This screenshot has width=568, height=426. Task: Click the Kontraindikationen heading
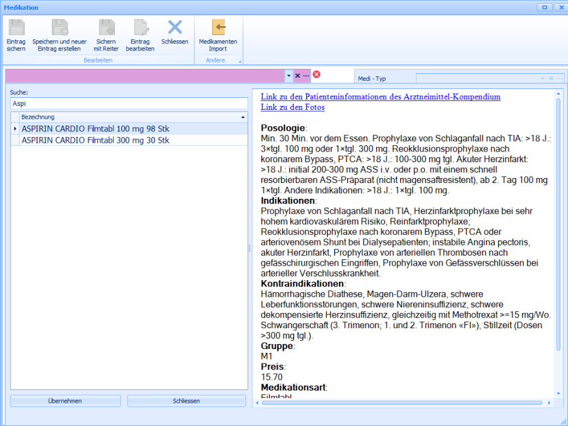point(302,283)
